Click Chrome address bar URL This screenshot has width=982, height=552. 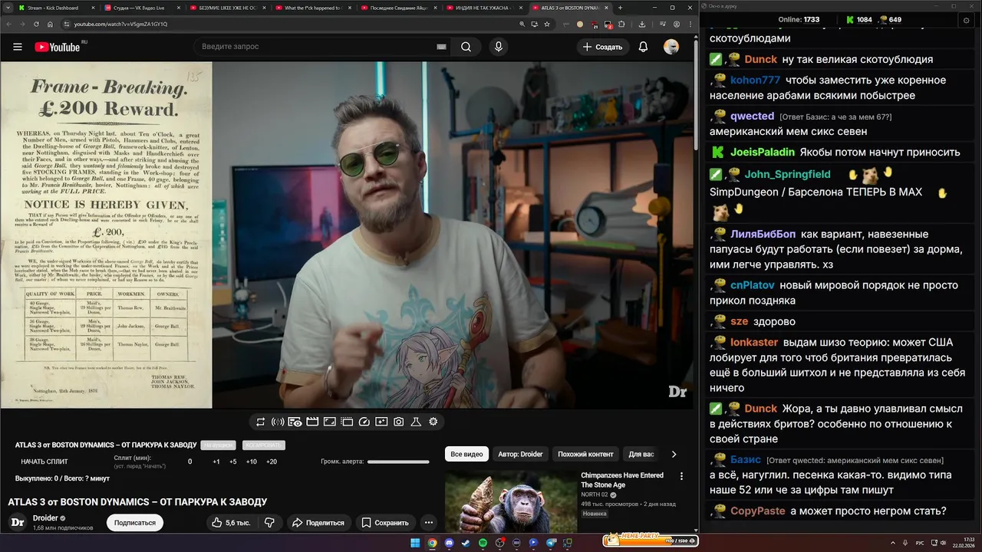tap(120, 24)
